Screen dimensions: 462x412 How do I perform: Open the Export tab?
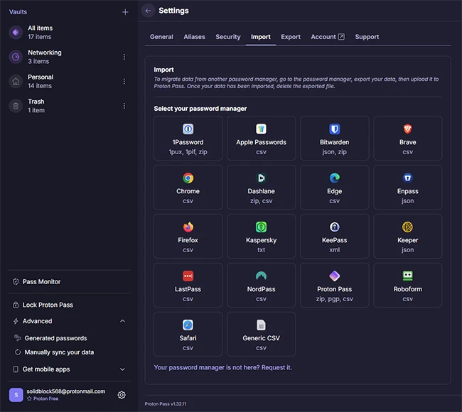(291, 37)
